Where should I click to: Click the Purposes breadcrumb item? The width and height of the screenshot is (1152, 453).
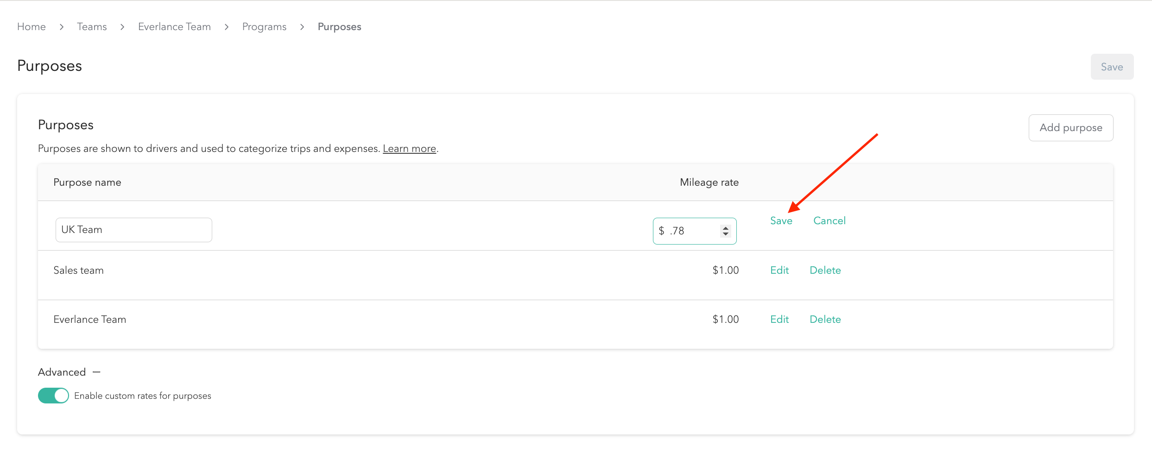pos(339,27)
